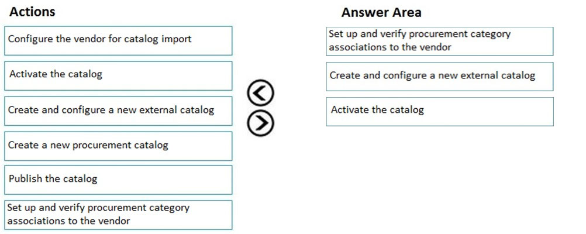
Task: Select the 'Publish the catalog' action
Action: [118, 180]
